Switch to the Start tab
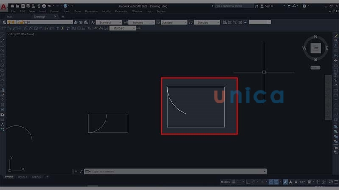Image resolution: width=339 pixels, height=190 pixels. [x=9, y=16]
